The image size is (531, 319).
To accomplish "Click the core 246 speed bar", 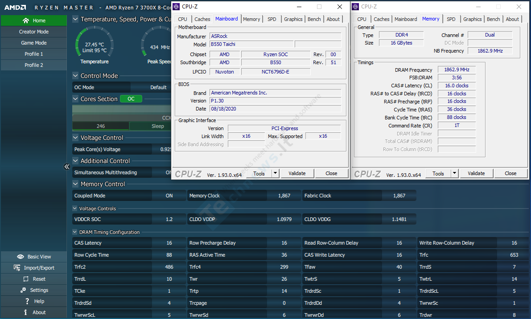I will click(x=101, y=126).
